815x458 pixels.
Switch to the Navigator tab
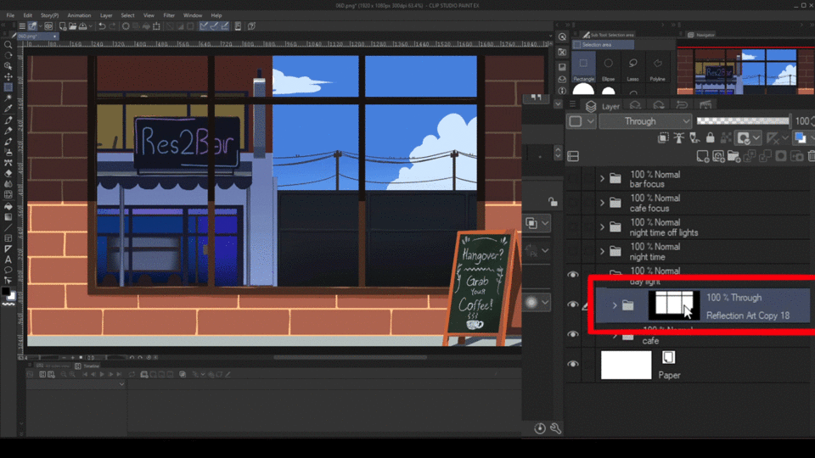tap(701, 35)
